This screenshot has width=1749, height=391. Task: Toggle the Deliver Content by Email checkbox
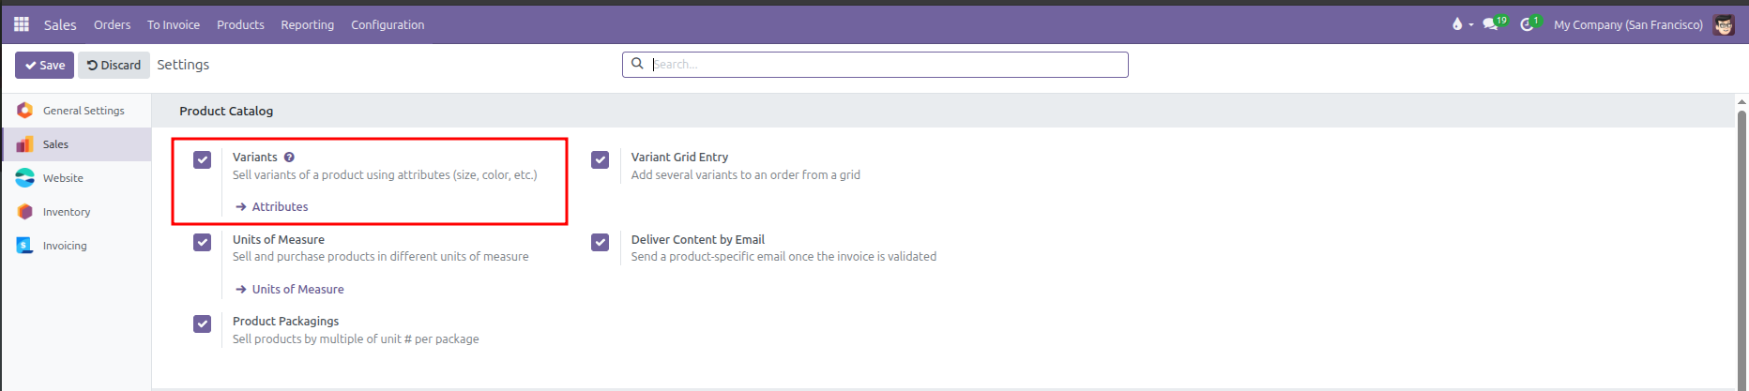click(x=601, y=242)
